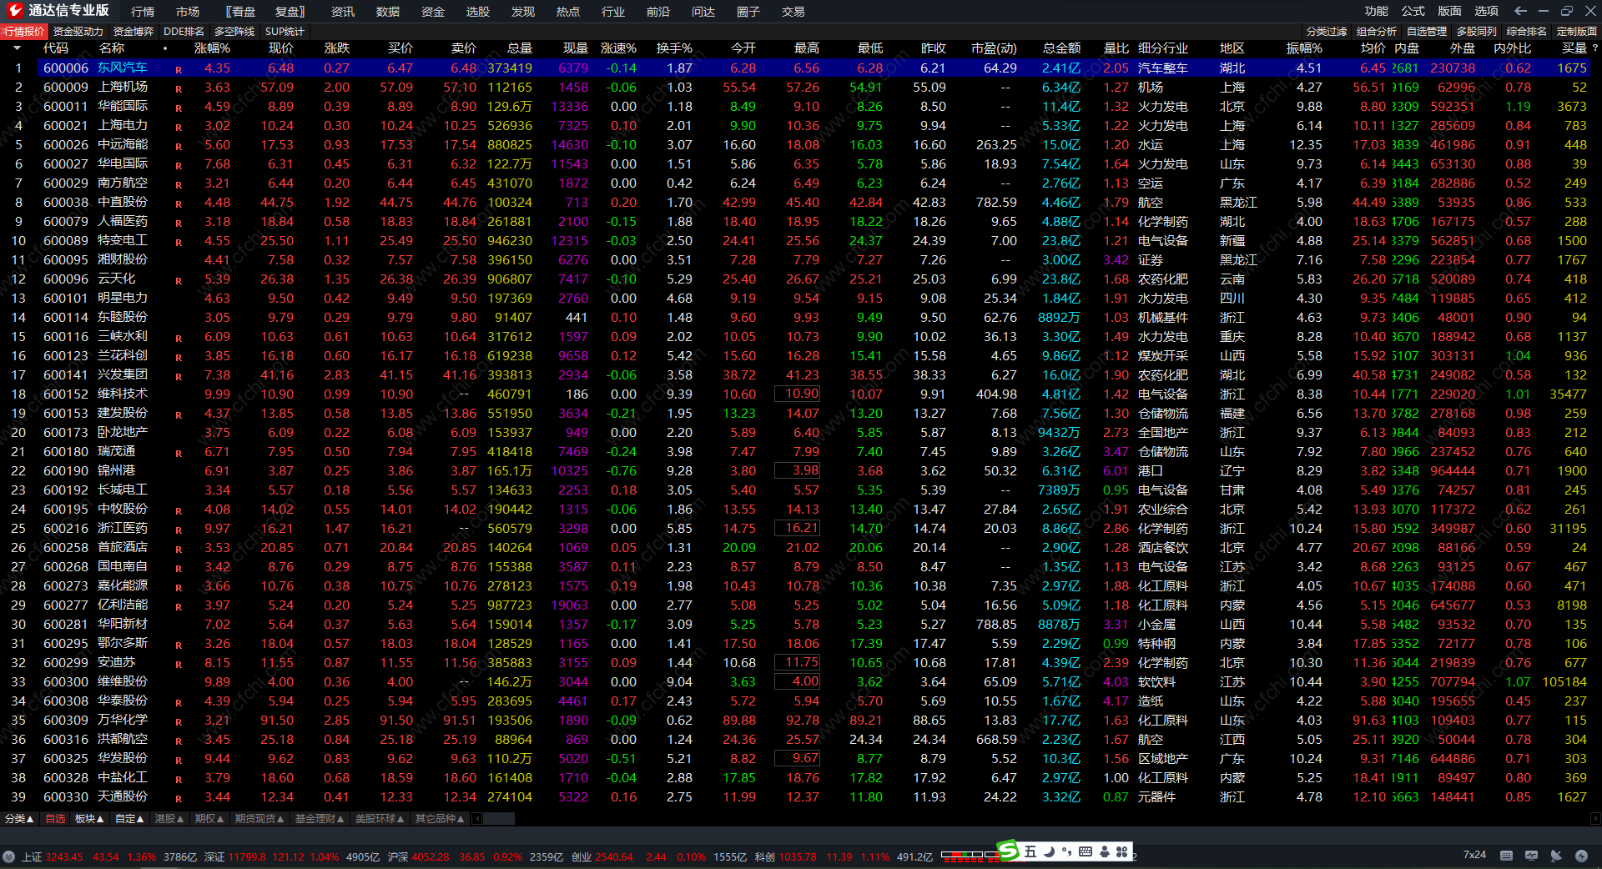Expand the 基金理财 tab menu
Screen dimensions: 1602x869
pos(320,819)
